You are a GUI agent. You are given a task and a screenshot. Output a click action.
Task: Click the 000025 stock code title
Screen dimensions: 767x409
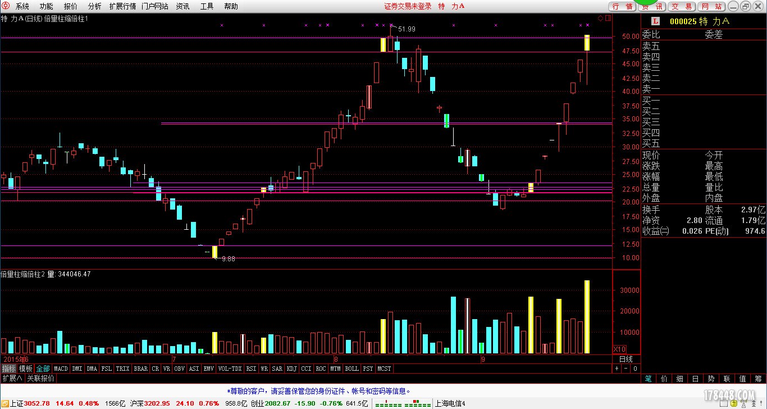click(x=683, y=21)
